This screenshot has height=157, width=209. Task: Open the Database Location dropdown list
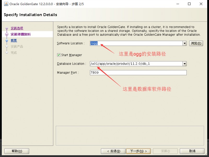pos(185,64)
